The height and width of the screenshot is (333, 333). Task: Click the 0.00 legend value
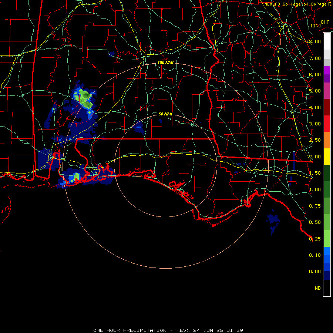pyautogui.click(x=315, y=272)
